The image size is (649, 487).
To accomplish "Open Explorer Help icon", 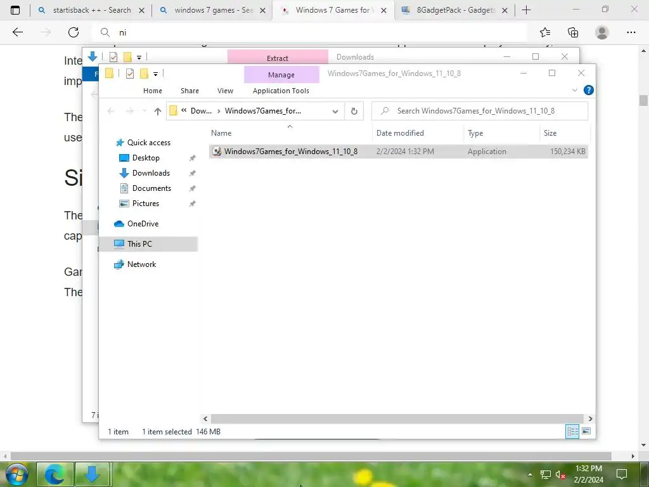I will click(588, 90).
